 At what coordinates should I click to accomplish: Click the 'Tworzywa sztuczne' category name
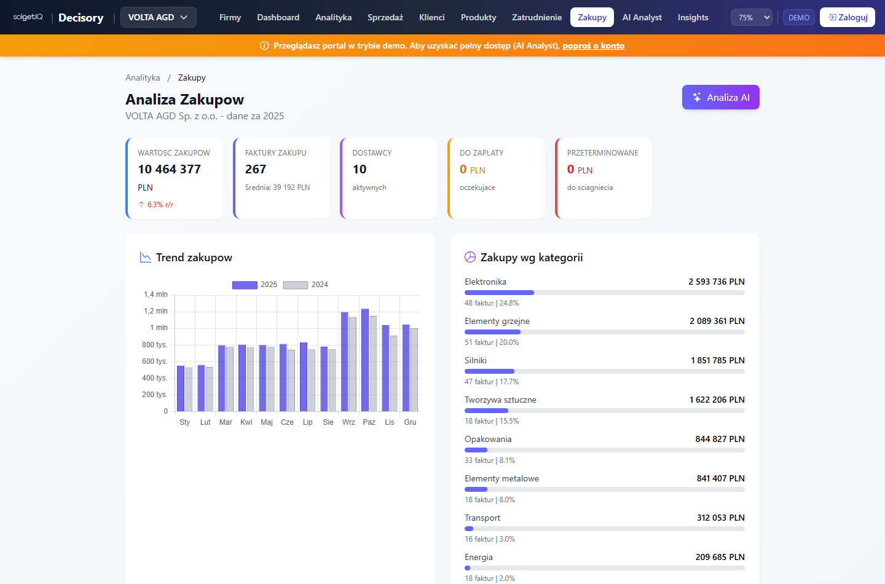[500, 400]
